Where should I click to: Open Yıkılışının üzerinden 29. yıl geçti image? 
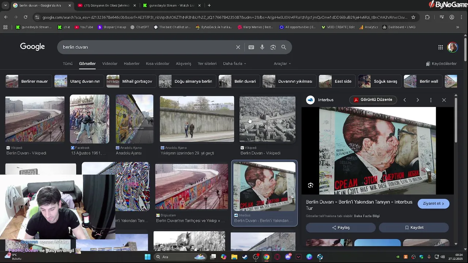197,119
